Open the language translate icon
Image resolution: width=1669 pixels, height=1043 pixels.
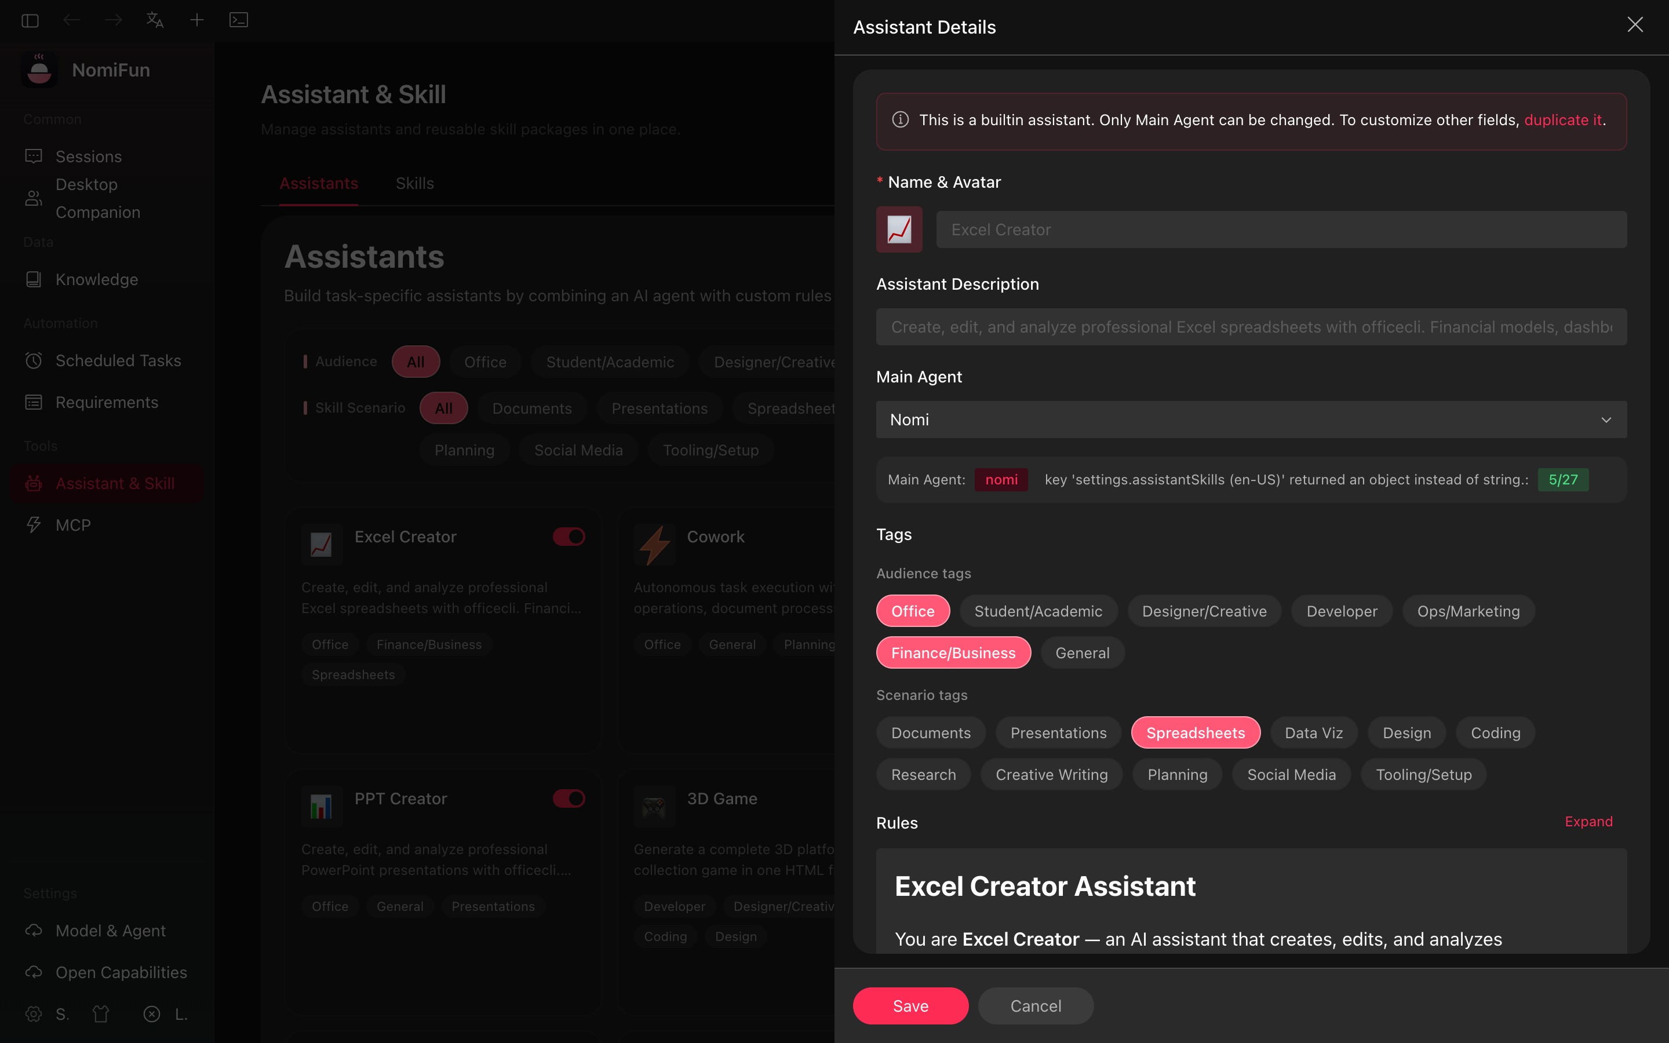pos(155,21)
